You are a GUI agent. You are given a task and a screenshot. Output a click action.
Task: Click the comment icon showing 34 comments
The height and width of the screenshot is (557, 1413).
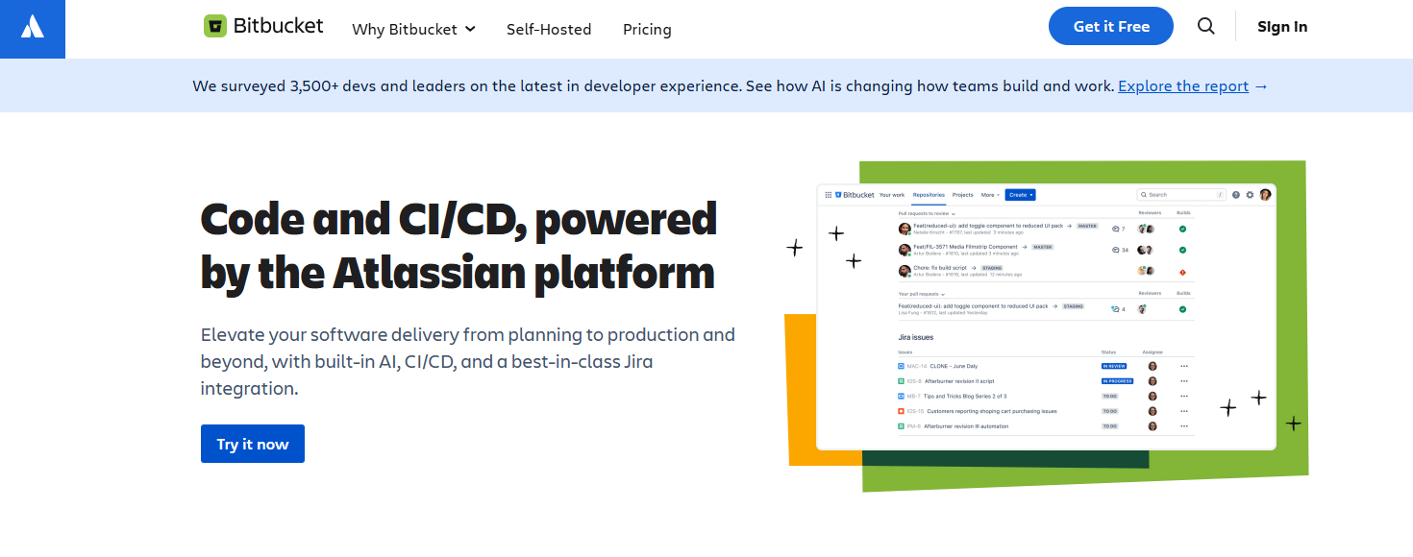(1116, 250)
